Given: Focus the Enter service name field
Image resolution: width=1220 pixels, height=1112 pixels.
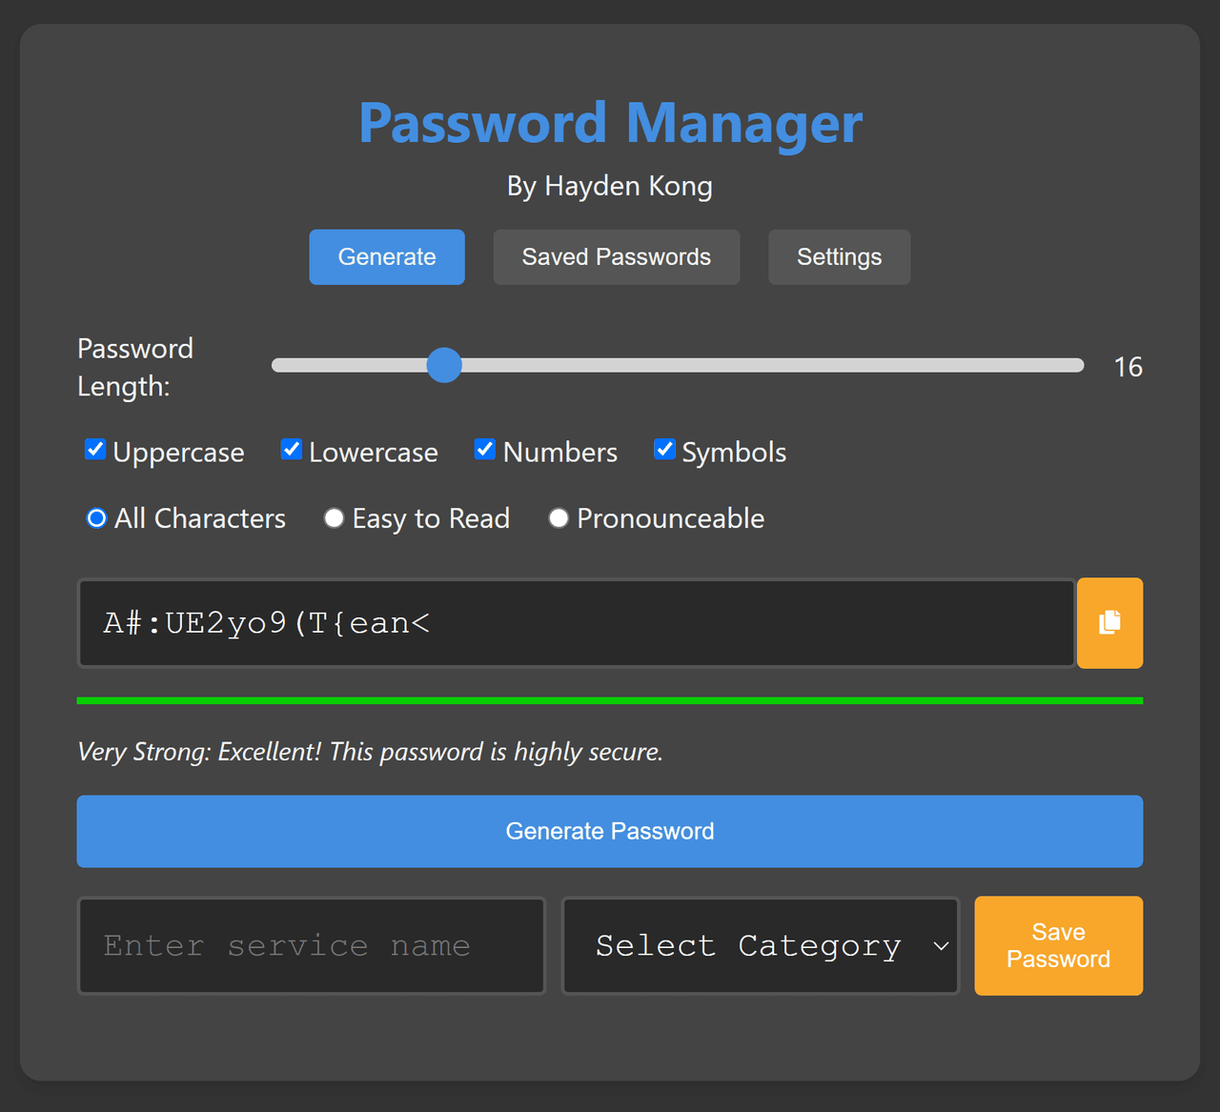Looking at the screenshot, I should [x=312, y=945].
